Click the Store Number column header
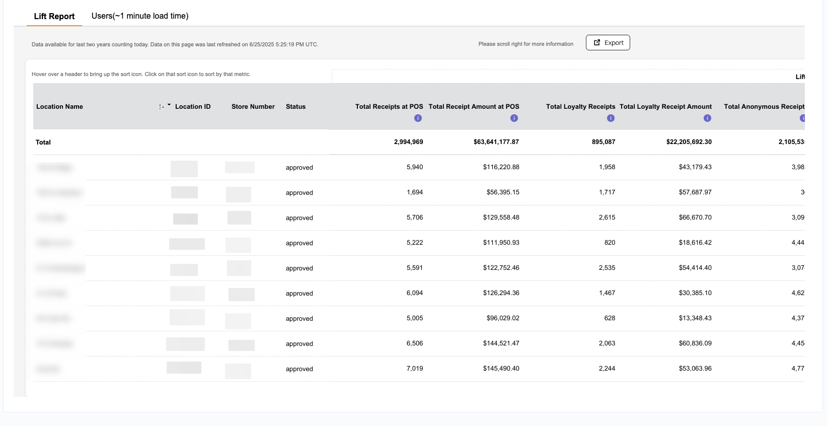Image resolution: width=827 pixels, height=426 pixels. coord(253,107)
